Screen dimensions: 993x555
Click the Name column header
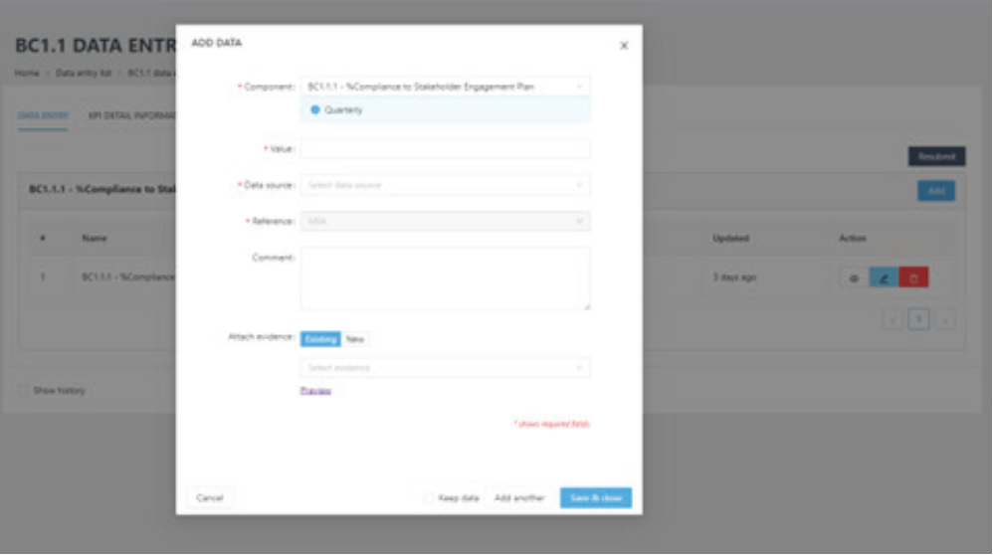94,239
